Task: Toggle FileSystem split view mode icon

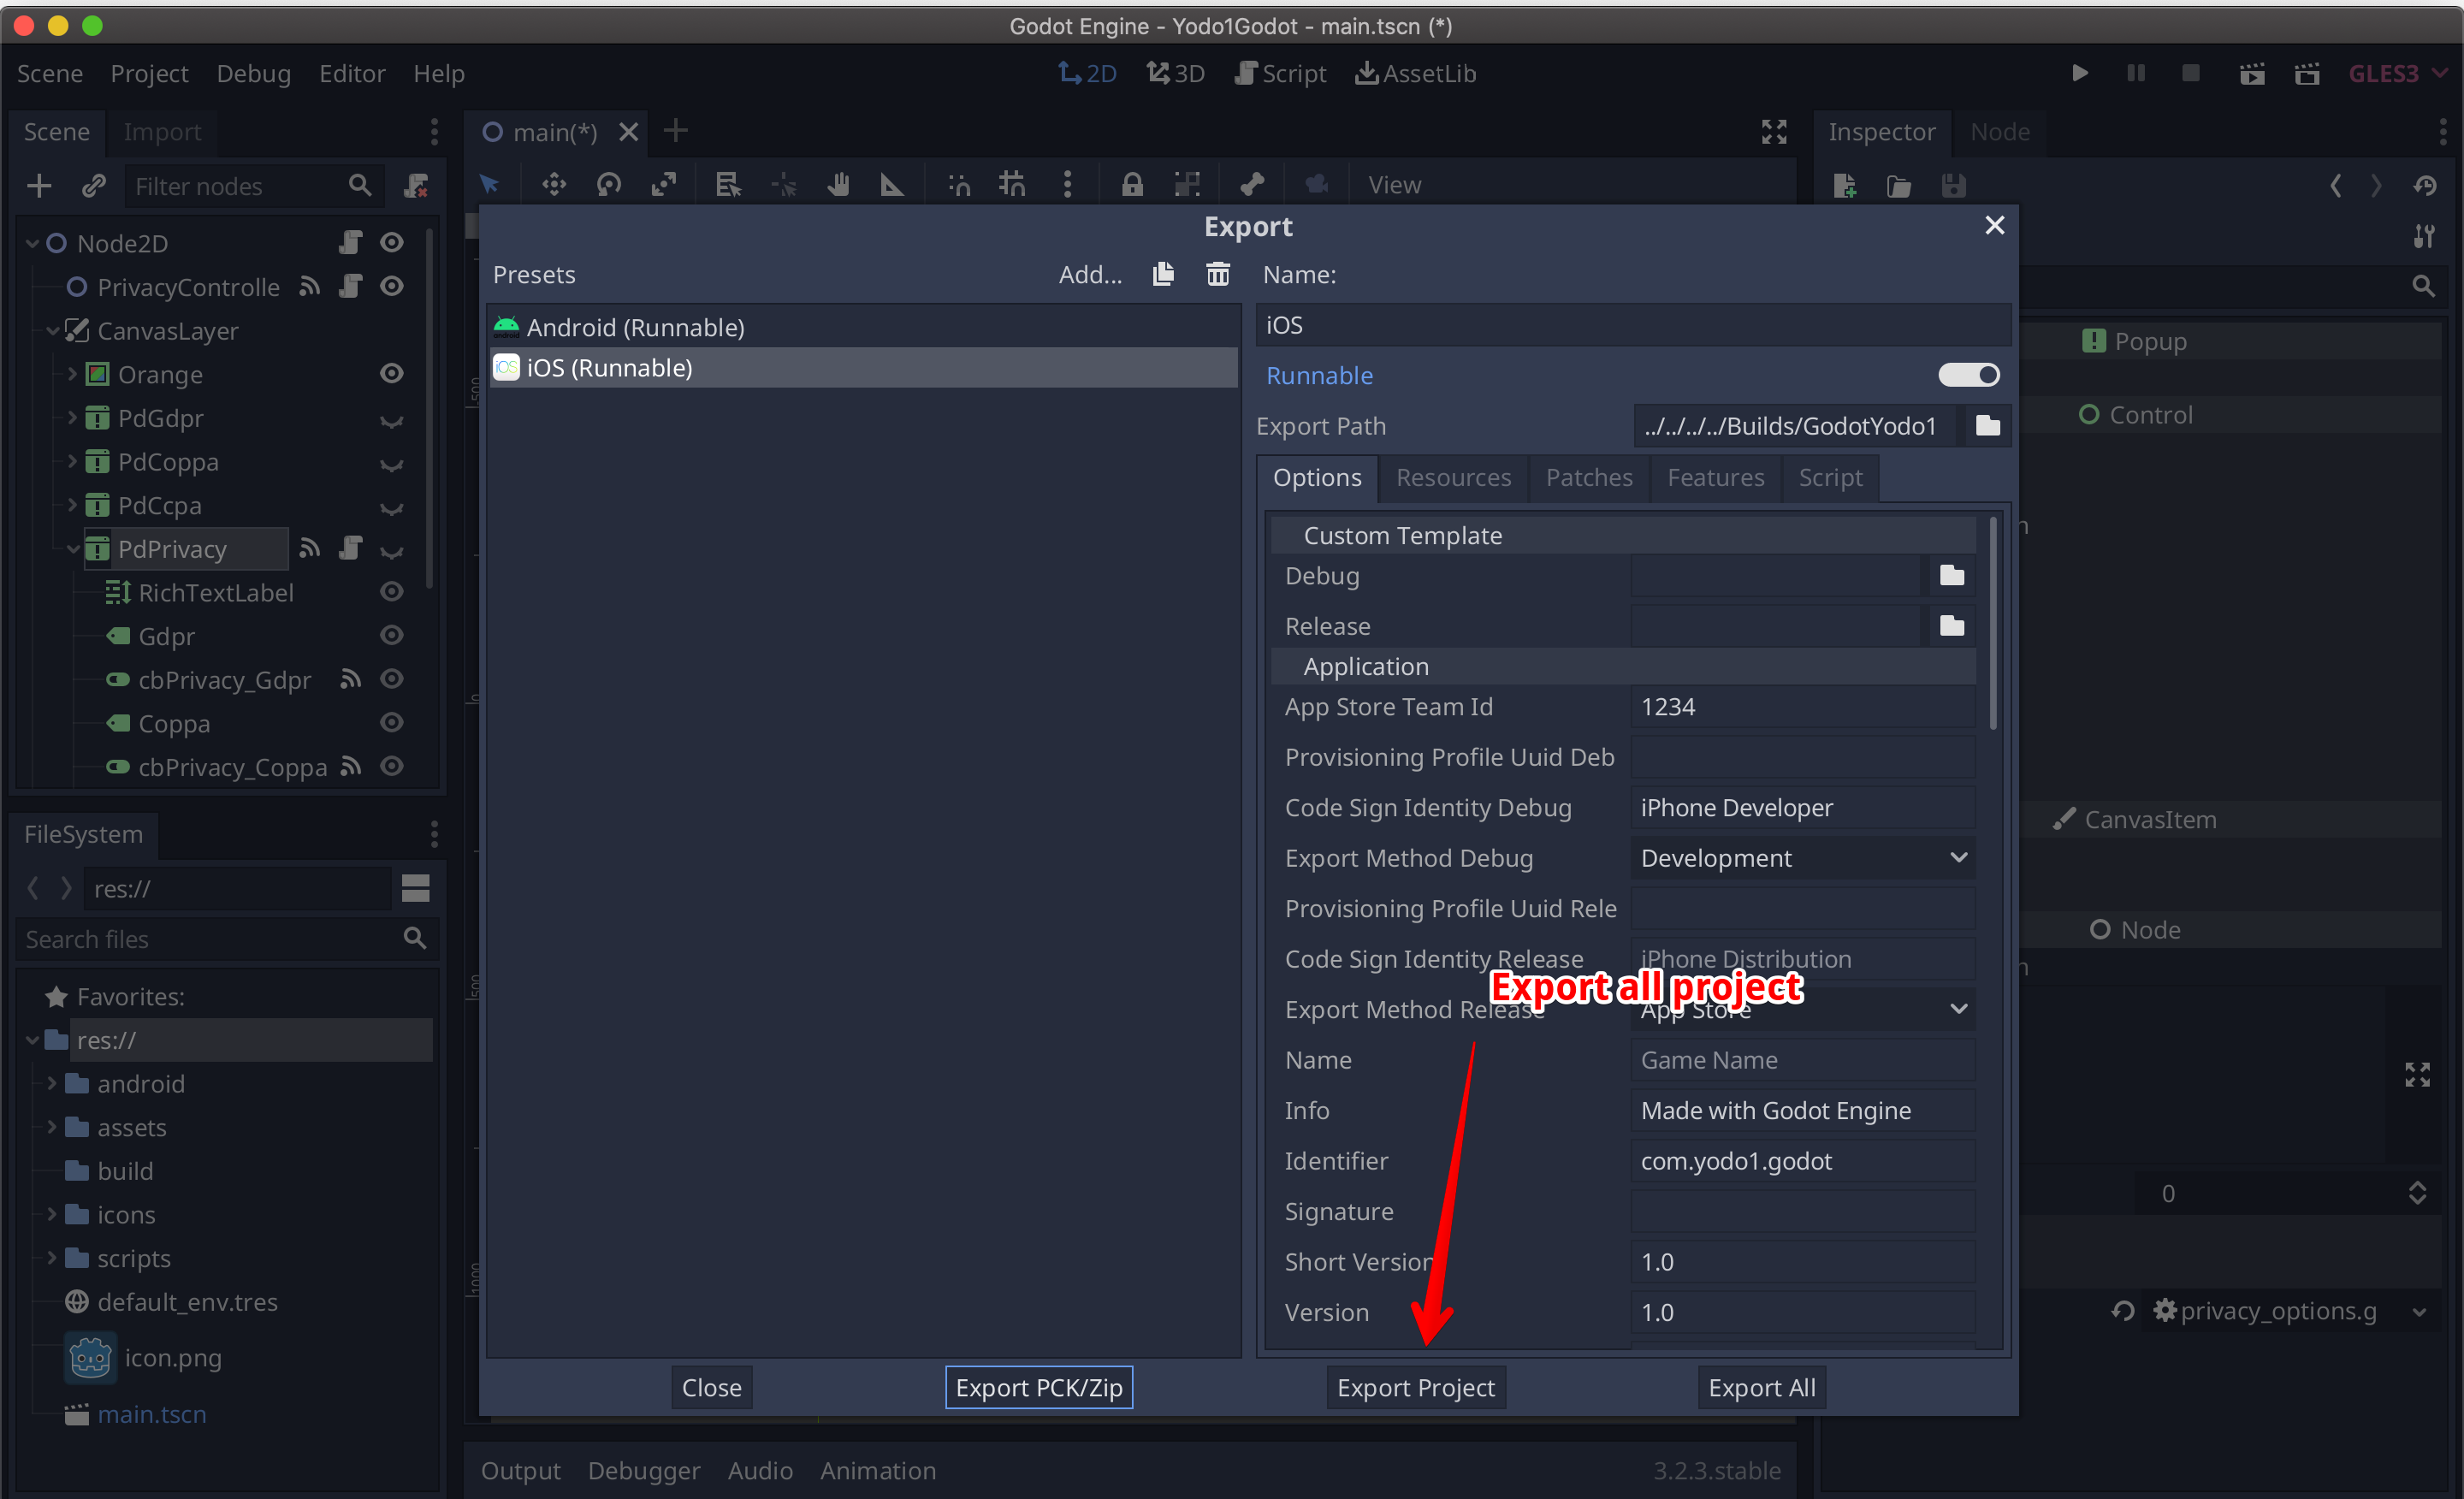Action: [415, 888]
